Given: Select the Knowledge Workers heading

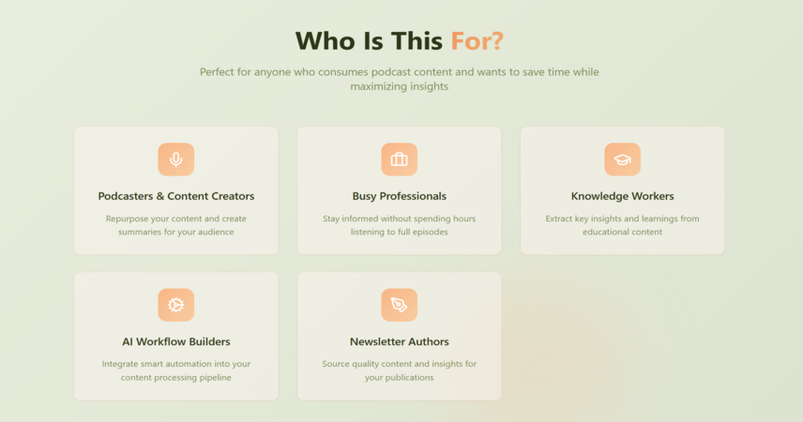Looking at the screenshot, I should [622, 196].
